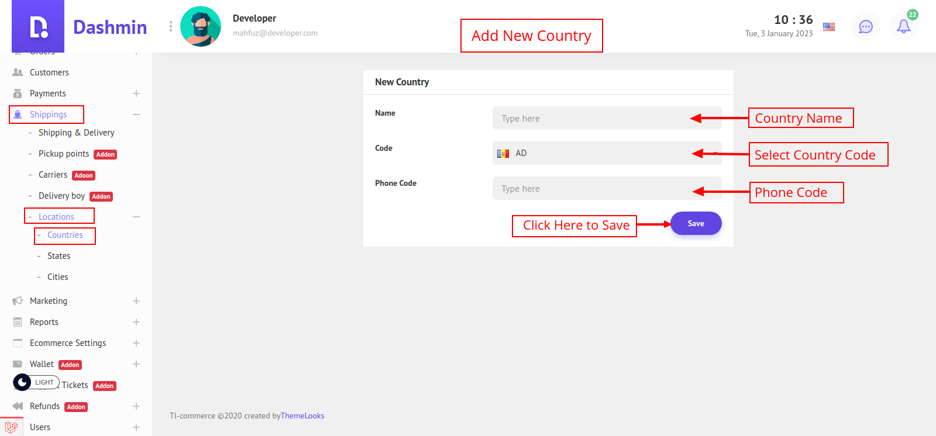Open the States menu item
Screen dimensions: 936x436
point(58,256)
